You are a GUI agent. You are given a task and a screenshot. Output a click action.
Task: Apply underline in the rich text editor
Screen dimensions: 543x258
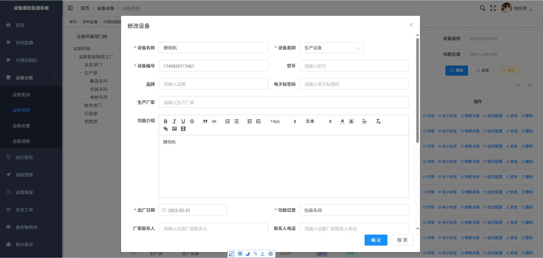pos(183,121)
